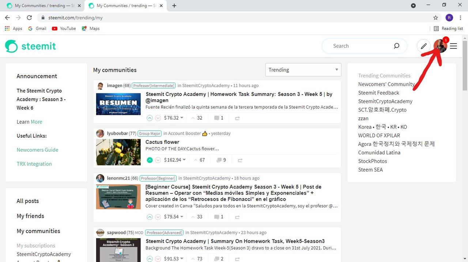Open Comunidad Latina community
The image size is (468, 262).
(379, 153)
